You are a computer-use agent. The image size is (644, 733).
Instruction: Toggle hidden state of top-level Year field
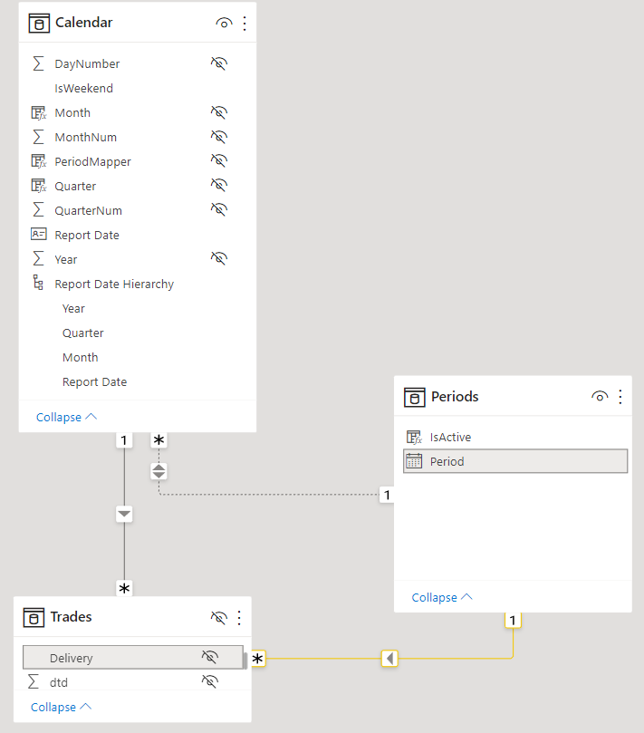(218, 258)
